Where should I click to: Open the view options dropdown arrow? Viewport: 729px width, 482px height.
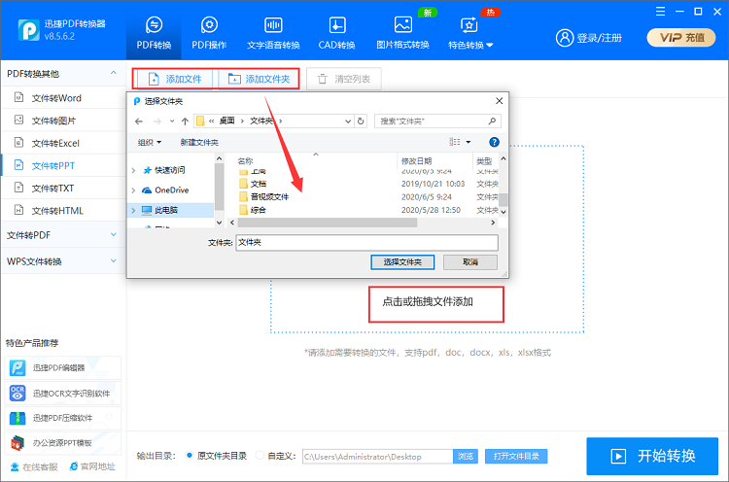click(x=469, y=142)
